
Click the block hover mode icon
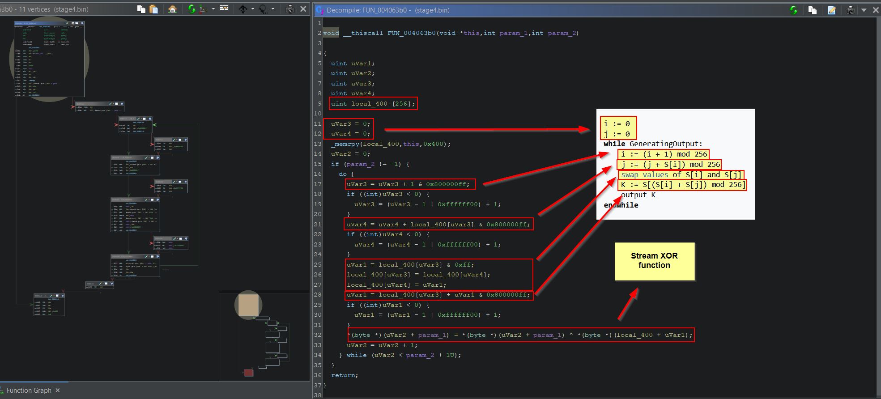click(x=243, y=9)
